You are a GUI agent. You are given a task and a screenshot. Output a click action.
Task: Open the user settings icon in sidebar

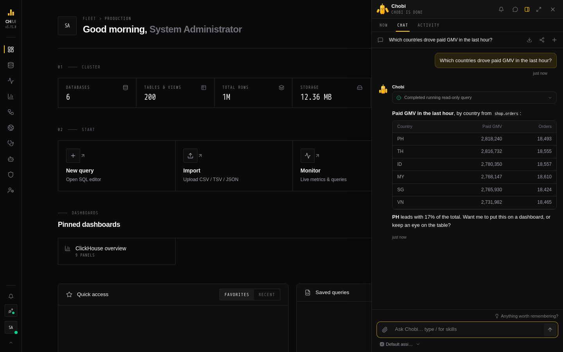pos(11,190)
